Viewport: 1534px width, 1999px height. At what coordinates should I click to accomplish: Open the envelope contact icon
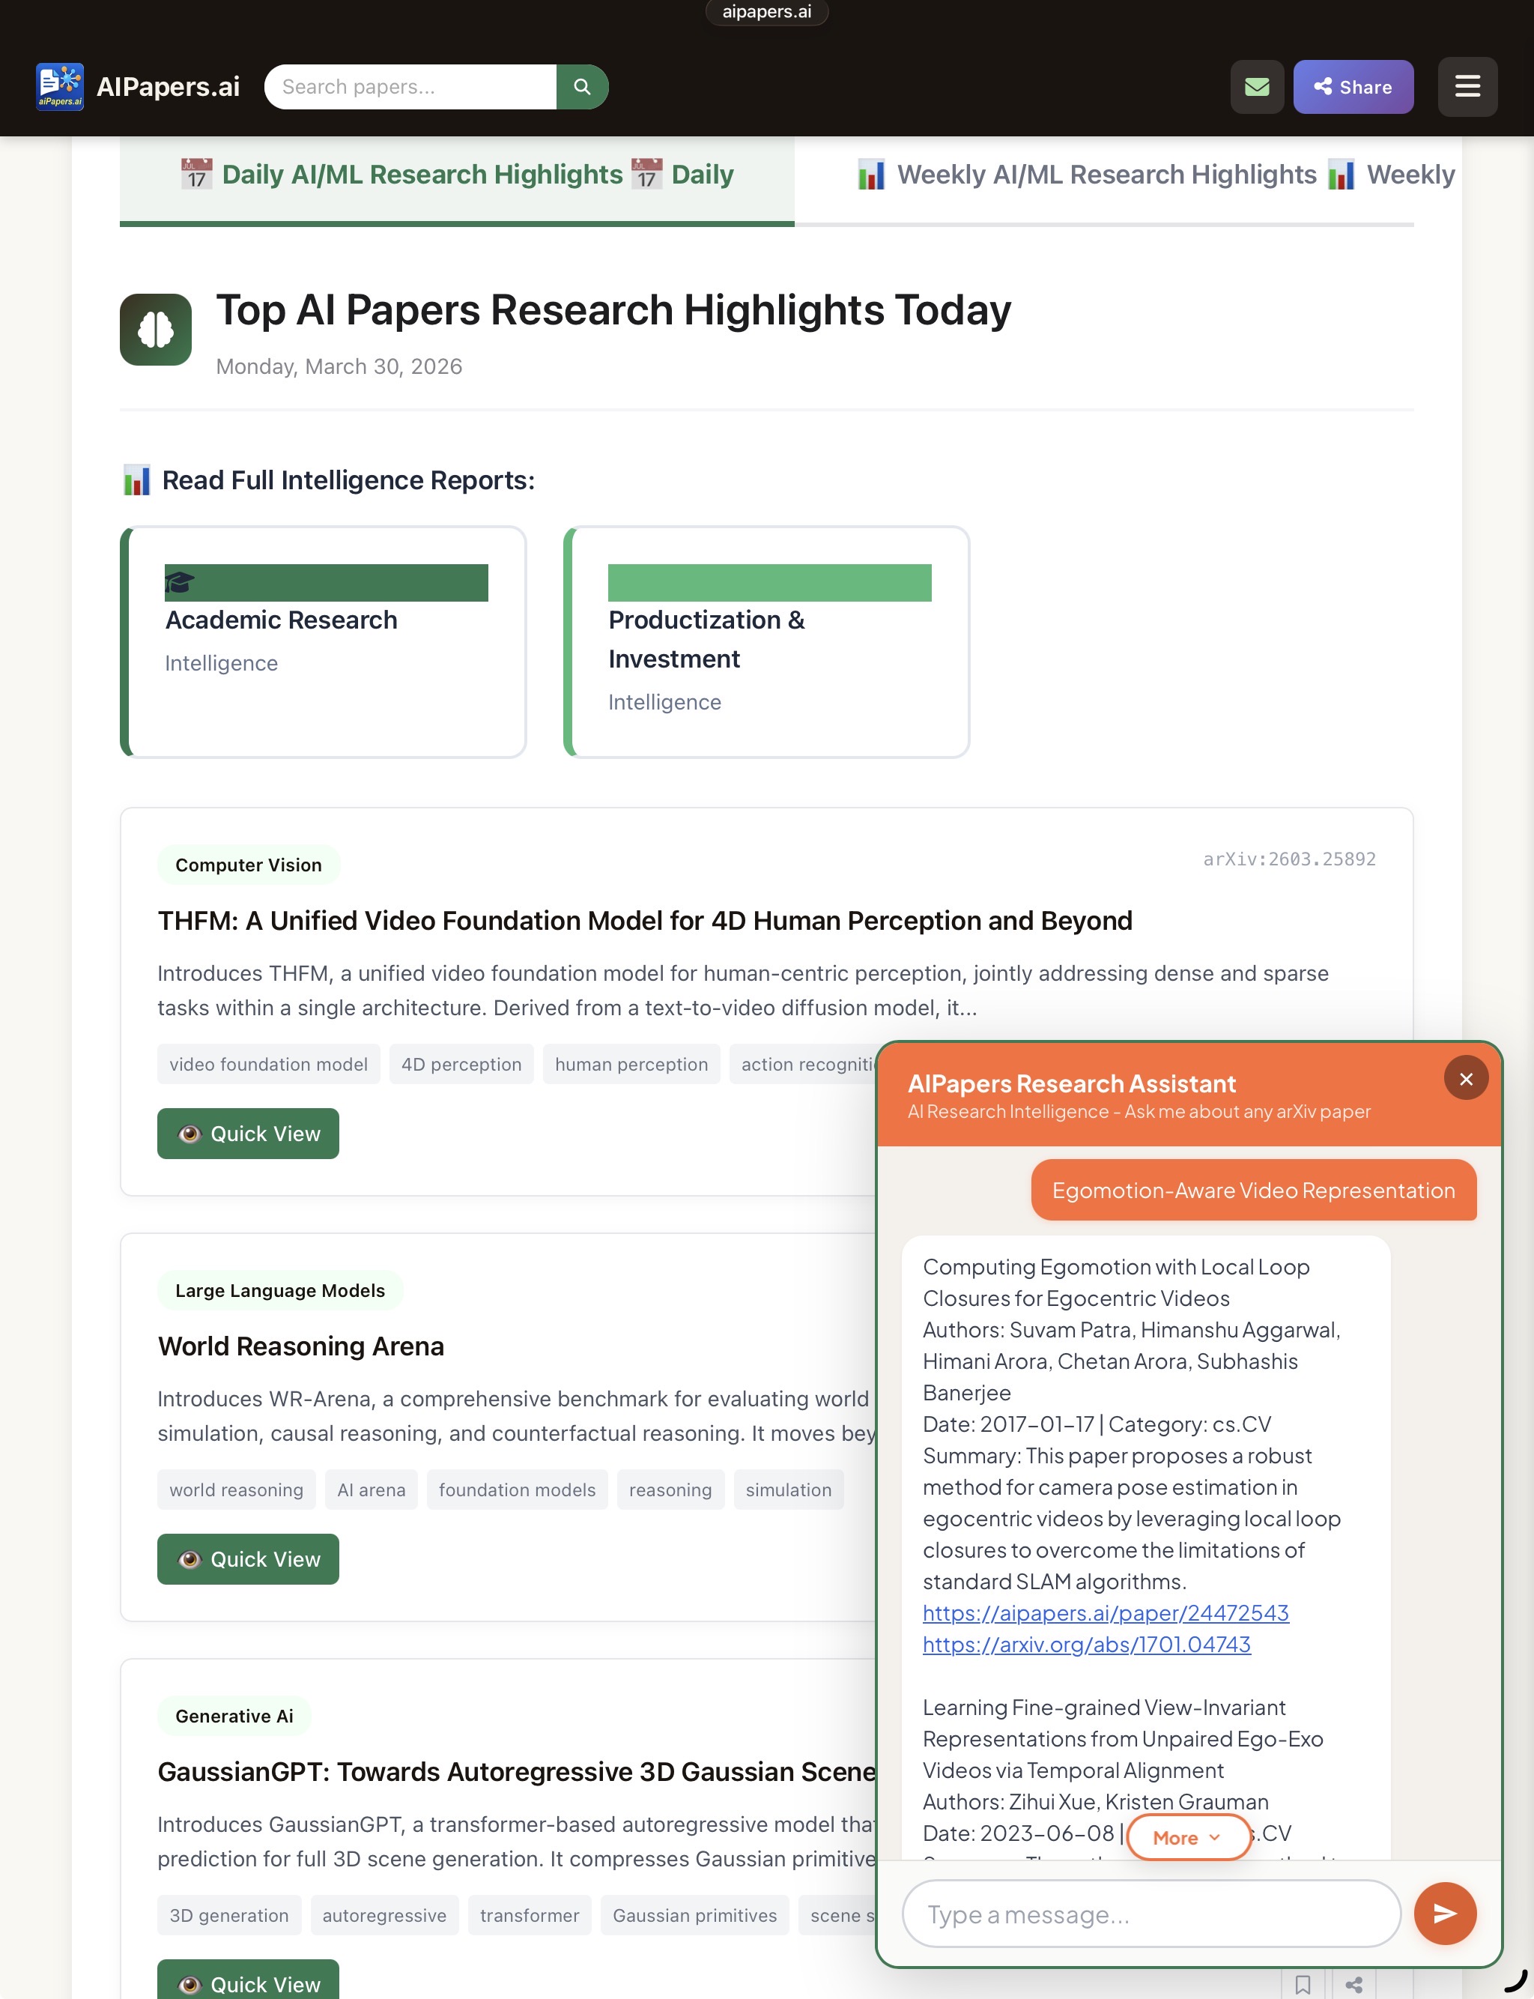pyautogui.click(x=1256, y=87)
